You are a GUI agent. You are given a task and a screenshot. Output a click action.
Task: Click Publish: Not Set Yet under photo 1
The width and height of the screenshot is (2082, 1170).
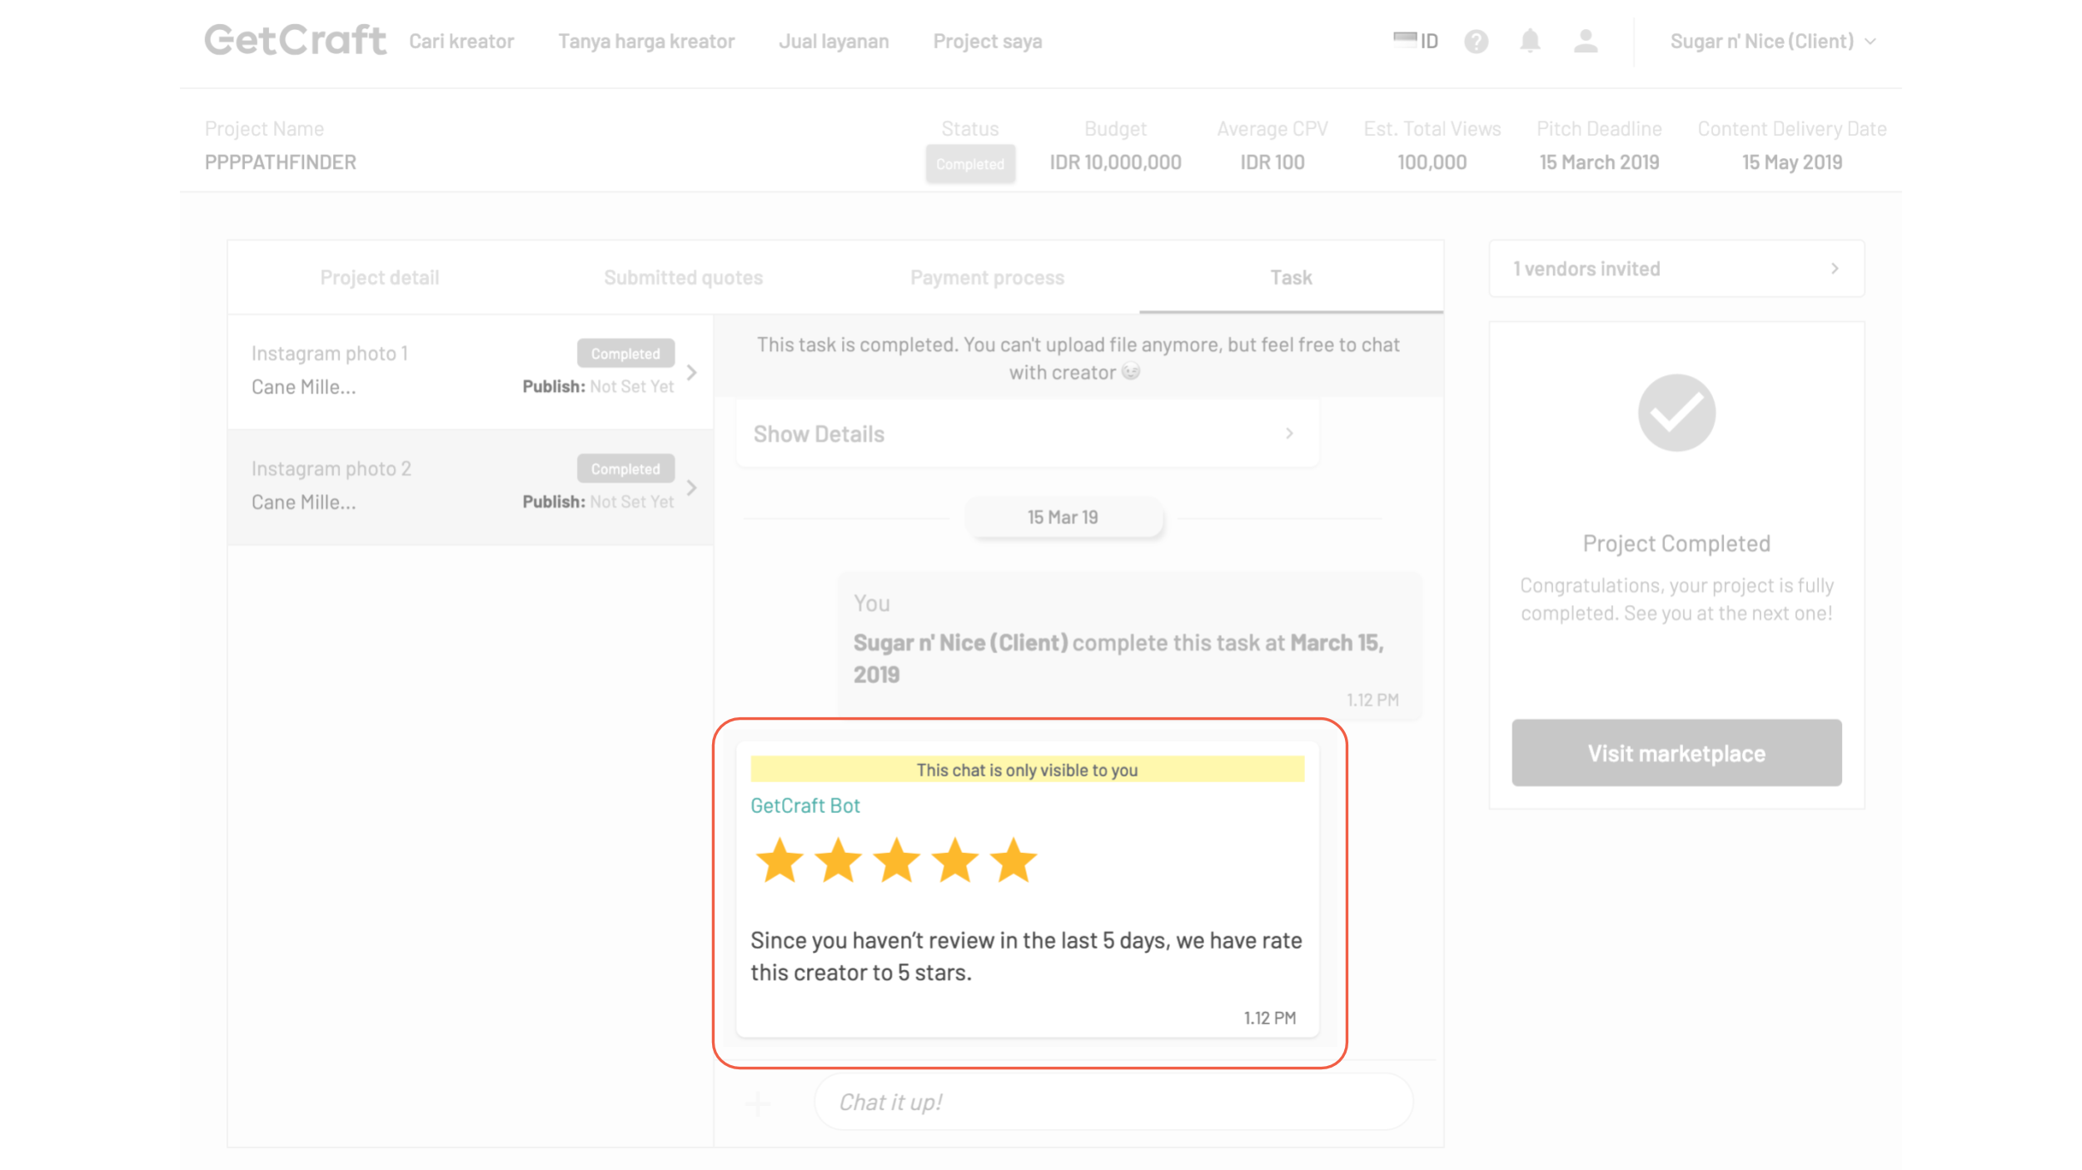[598, 387]
